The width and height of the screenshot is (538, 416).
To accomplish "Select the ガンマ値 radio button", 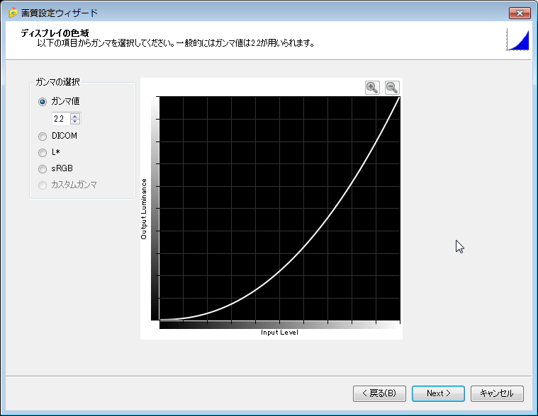I will point(43,101).
